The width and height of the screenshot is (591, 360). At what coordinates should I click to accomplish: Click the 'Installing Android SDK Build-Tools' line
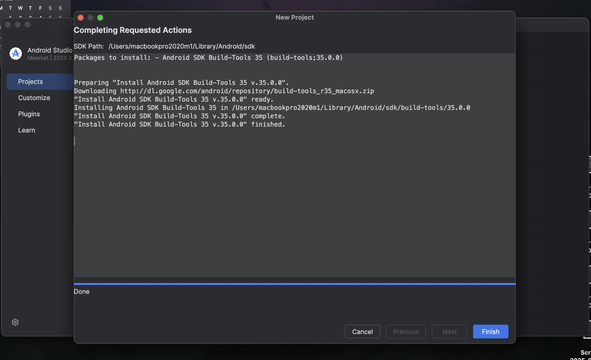point(272,108)
